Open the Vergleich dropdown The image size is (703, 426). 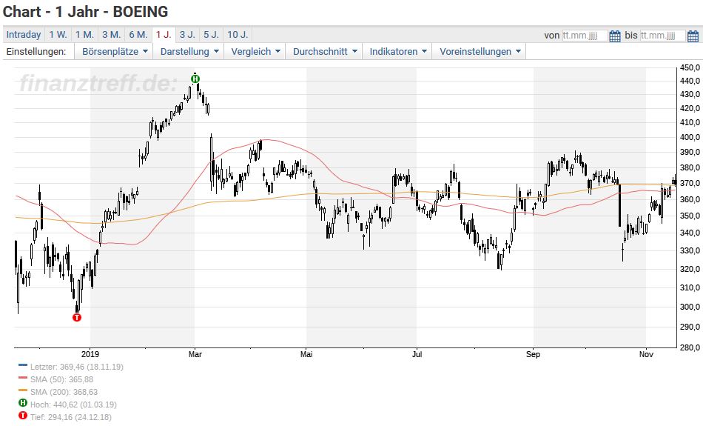(x=255, y=52)
